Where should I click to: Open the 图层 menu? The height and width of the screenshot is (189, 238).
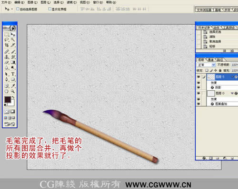pyautogui.click(x=46, y=2)
